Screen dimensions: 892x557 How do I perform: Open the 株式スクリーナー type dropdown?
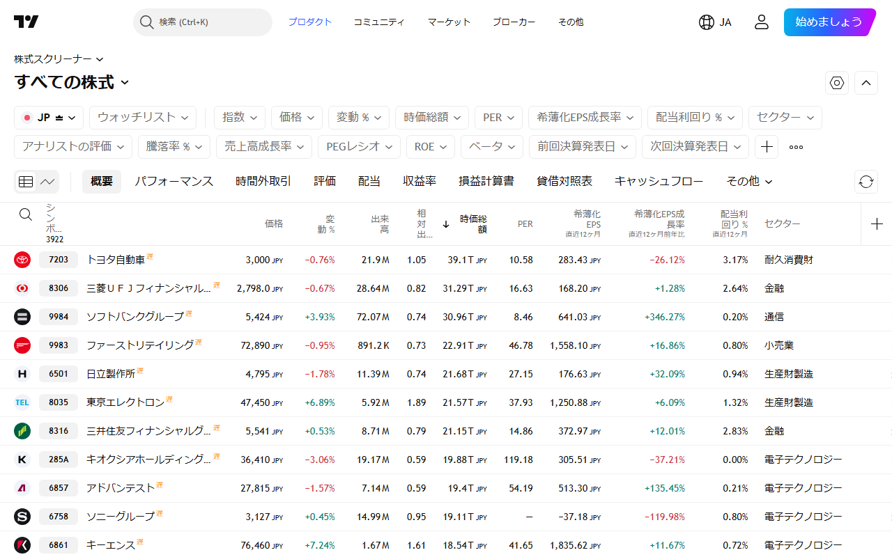[59, 59]
